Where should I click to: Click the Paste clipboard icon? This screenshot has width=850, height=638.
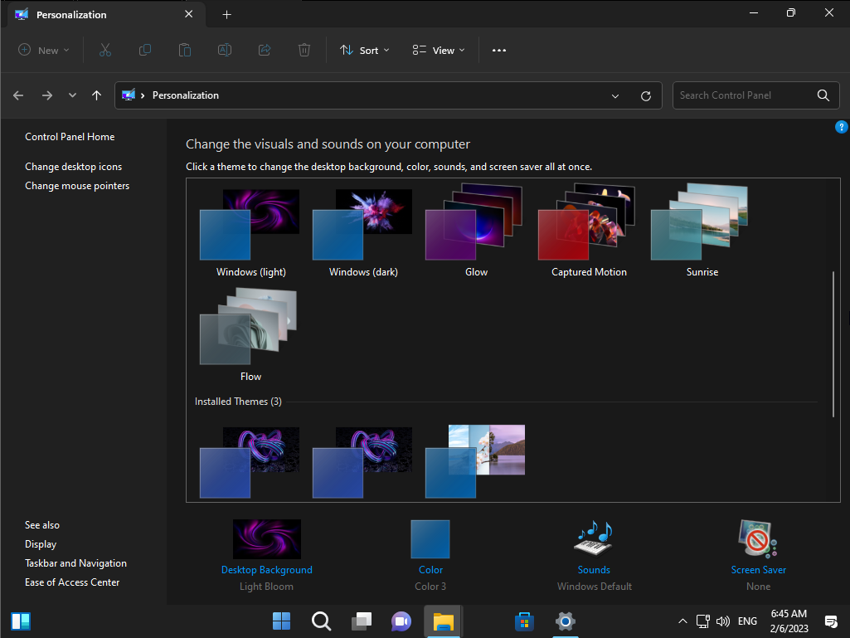point(185,51)
